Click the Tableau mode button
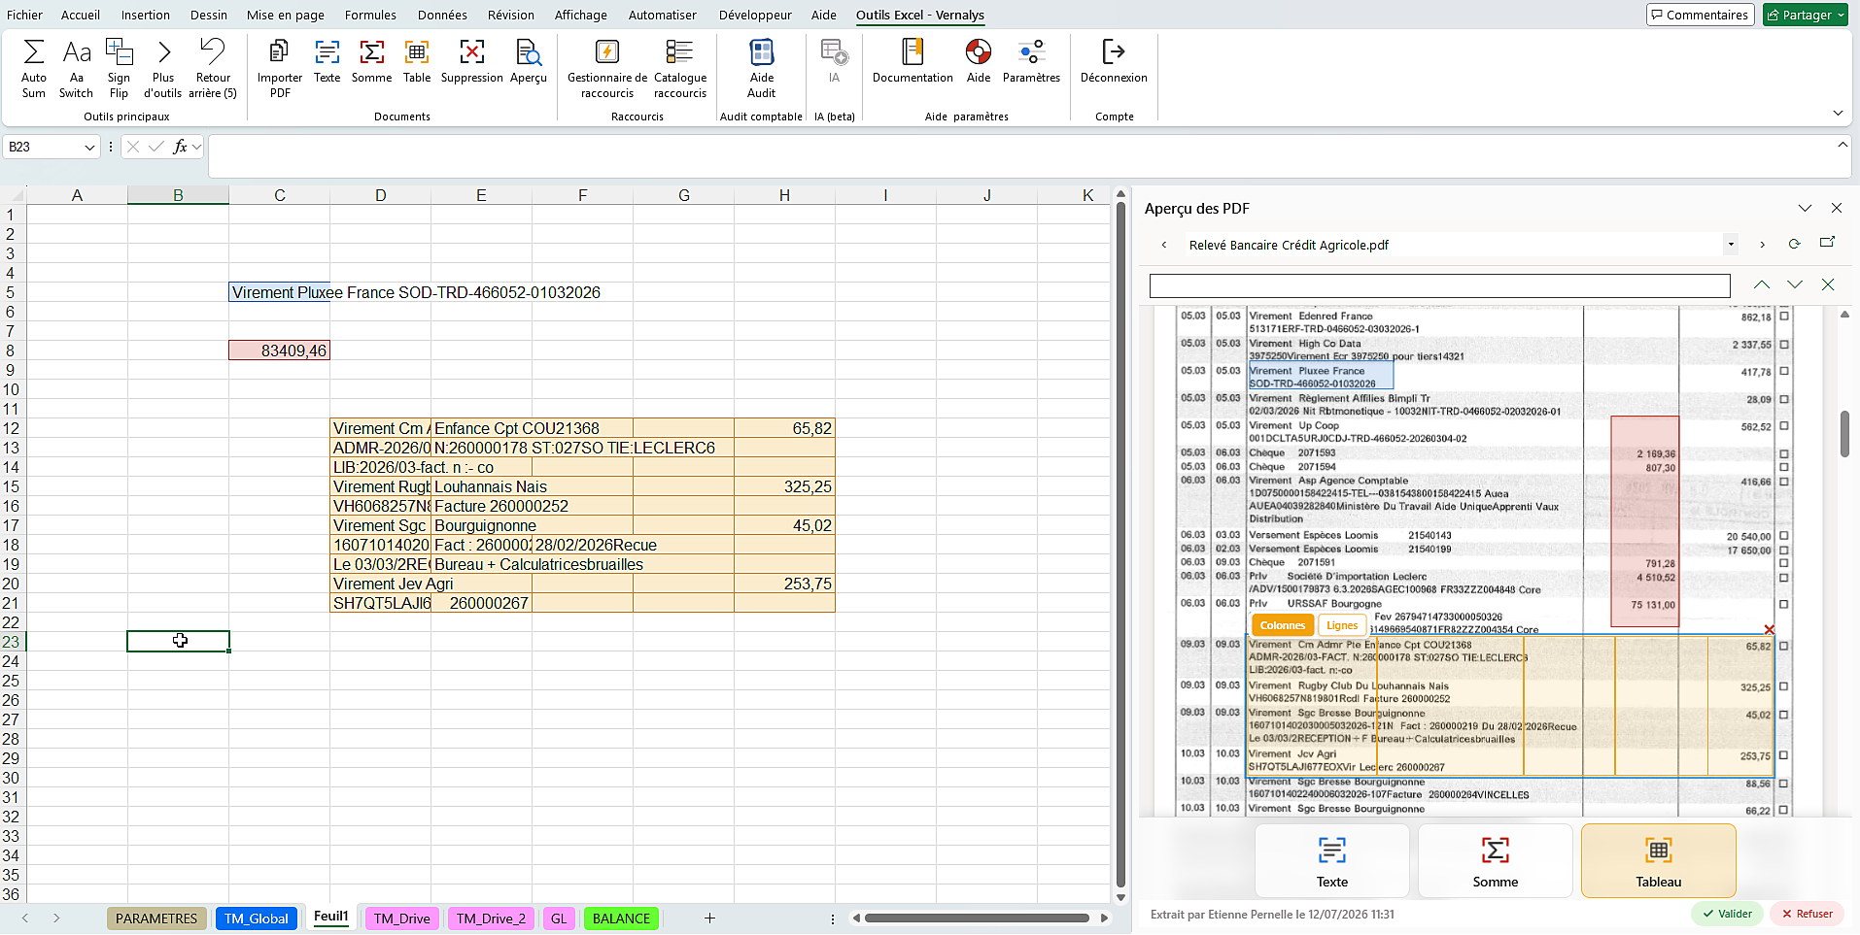The width and height of the screenshot is (1860, 935). click(x=1658, y=860)
